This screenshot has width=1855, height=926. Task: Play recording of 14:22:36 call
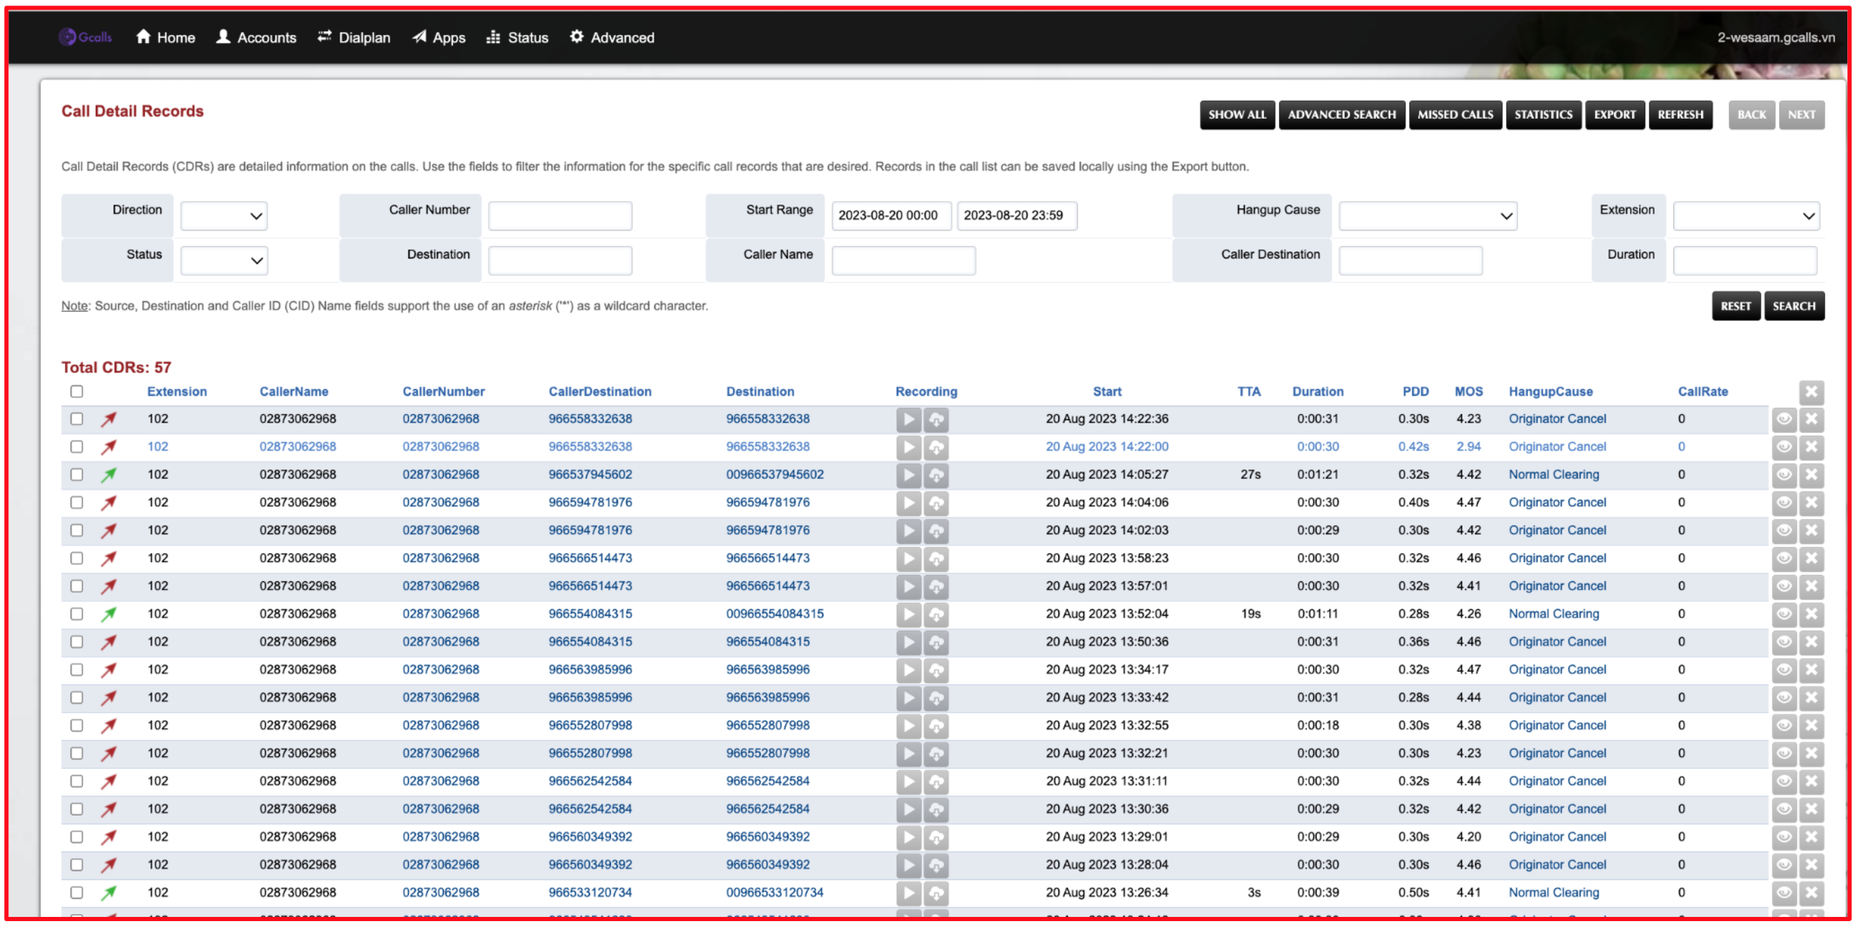(x=908, y=420)
